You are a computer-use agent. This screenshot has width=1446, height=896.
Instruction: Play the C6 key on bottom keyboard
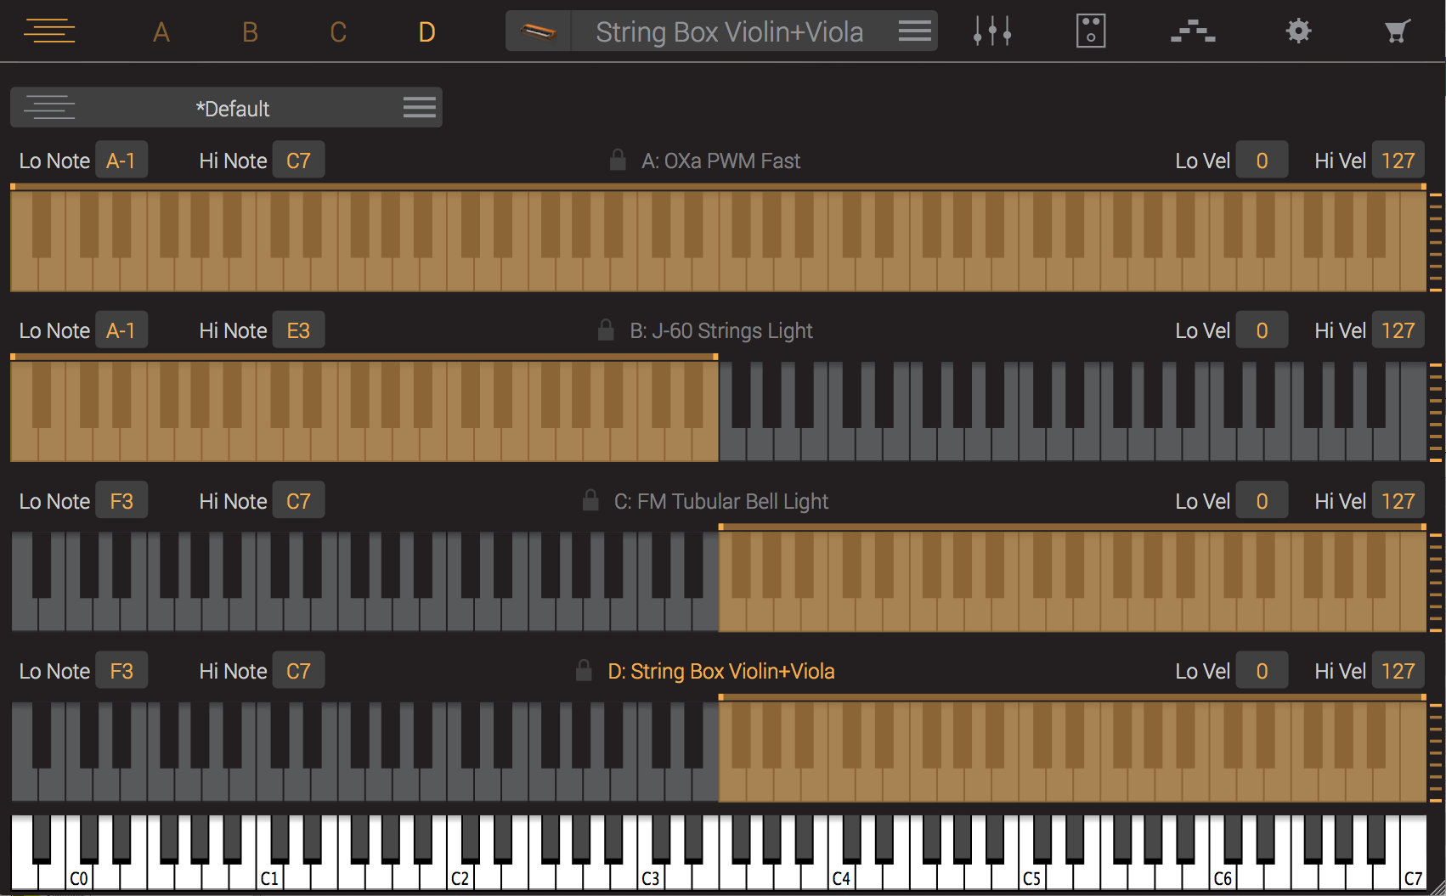point(1223,877)
